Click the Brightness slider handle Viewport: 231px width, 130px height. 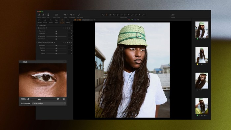pyautogui.click(x=56, y=36)
